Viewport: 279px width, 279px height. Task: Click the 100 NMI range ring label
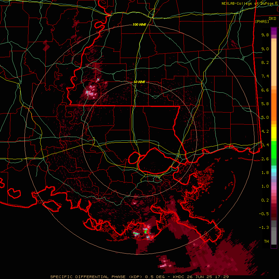(139, 24)
